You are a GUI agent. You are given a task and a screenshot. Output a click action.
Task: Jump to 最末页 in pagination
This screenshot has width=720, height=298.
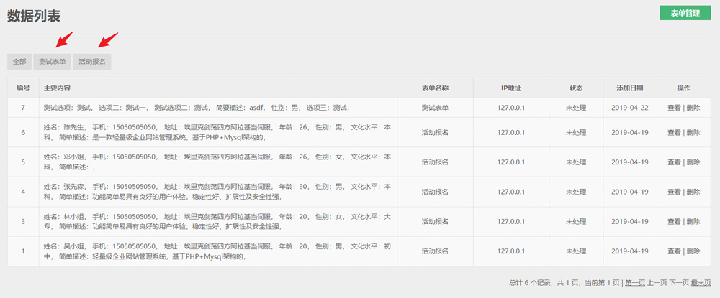click(x=701, y=283)
